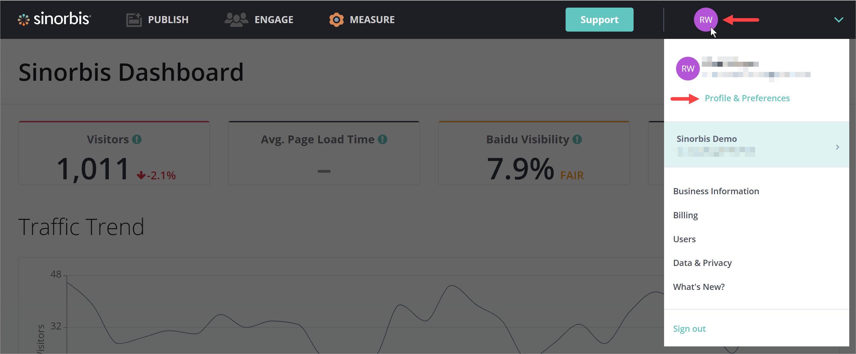Open the Support button
The width and height of the screenshot is (856, 354).
point(599,20)
